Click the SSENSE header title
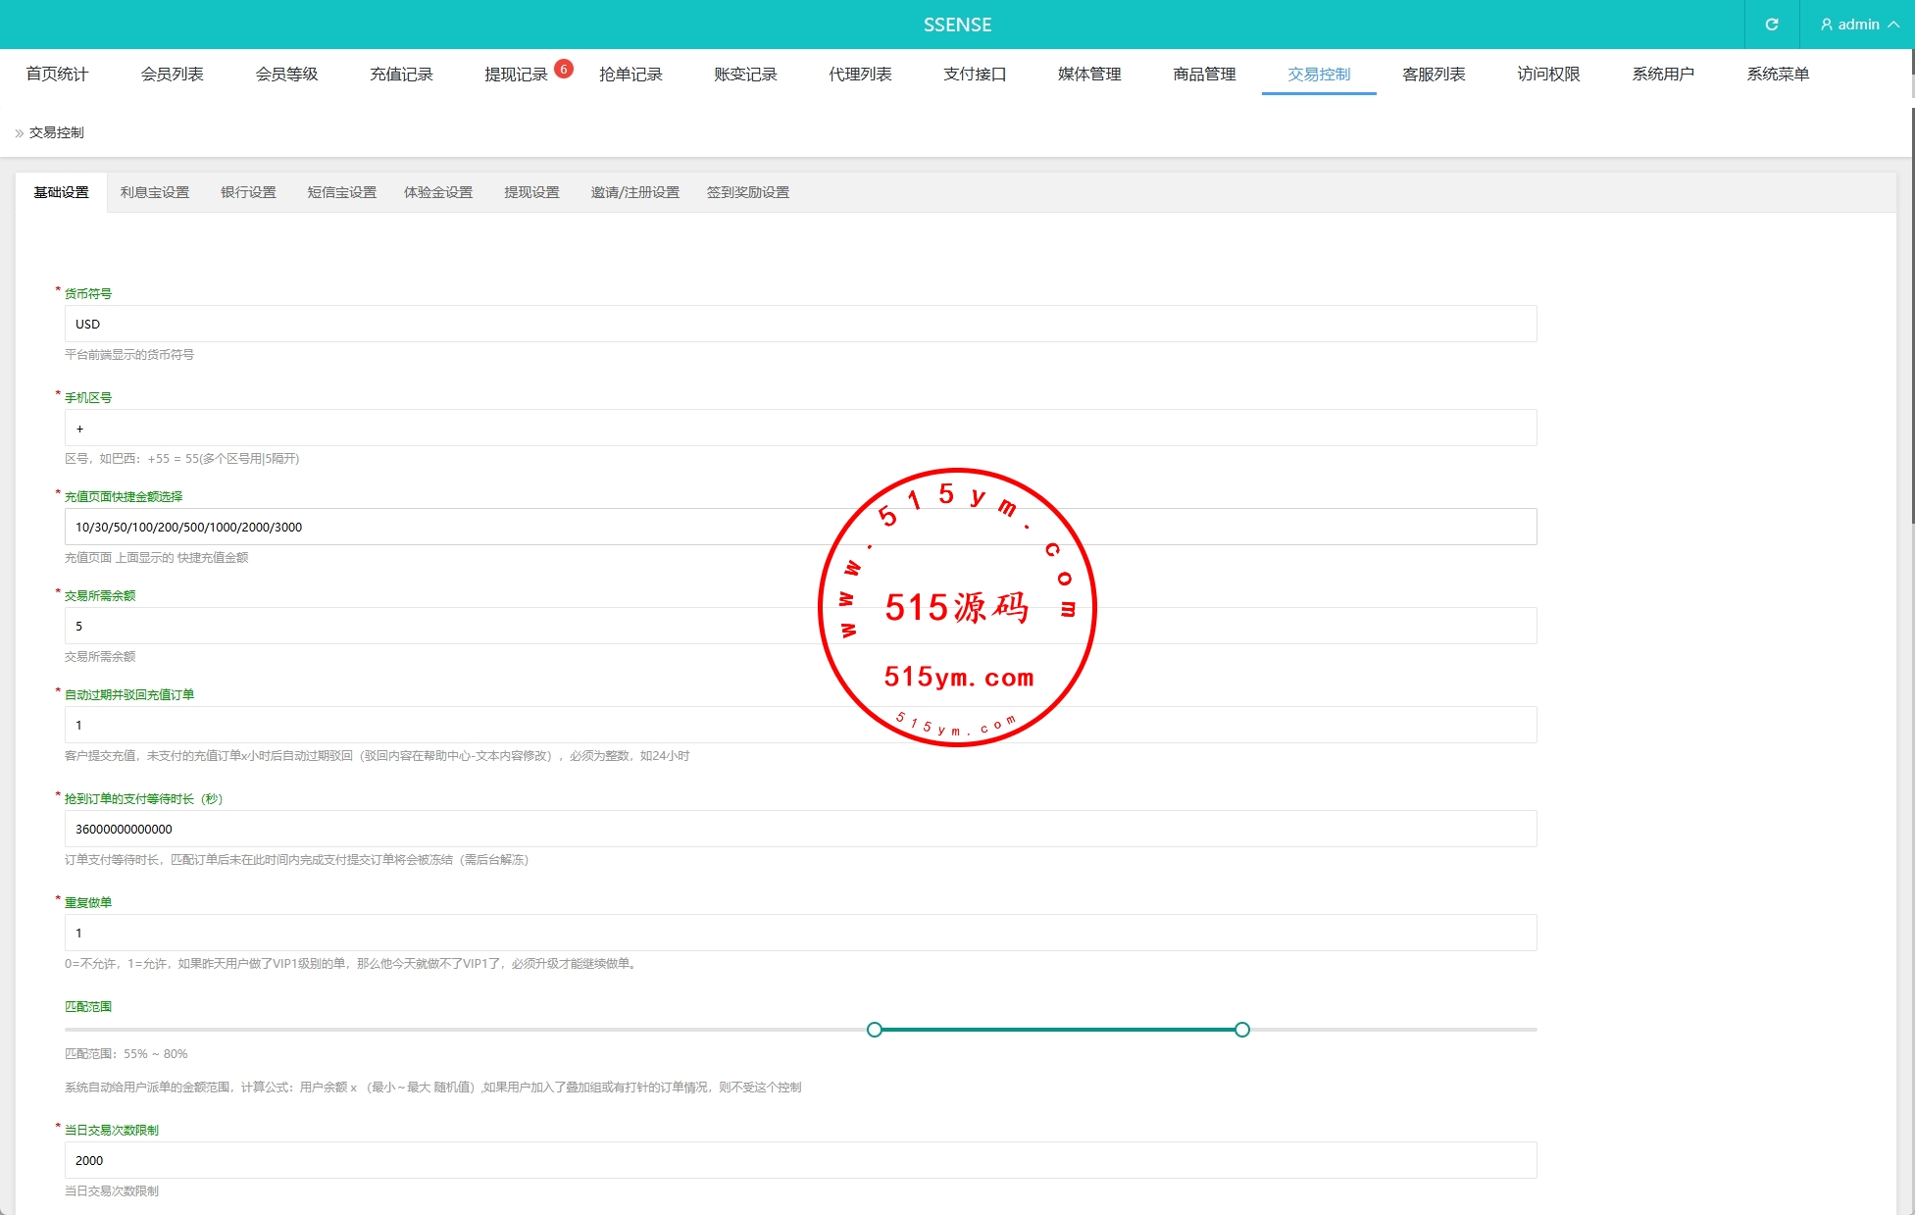 pos(957,25)
